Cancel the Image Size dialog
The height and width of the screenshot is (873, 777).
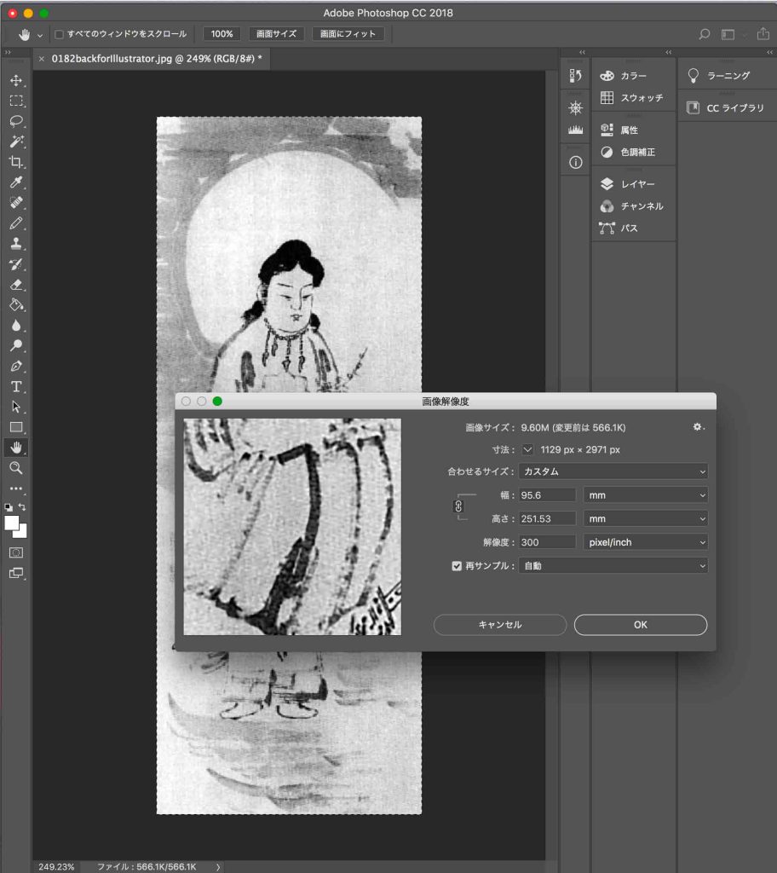pos(500,625)
